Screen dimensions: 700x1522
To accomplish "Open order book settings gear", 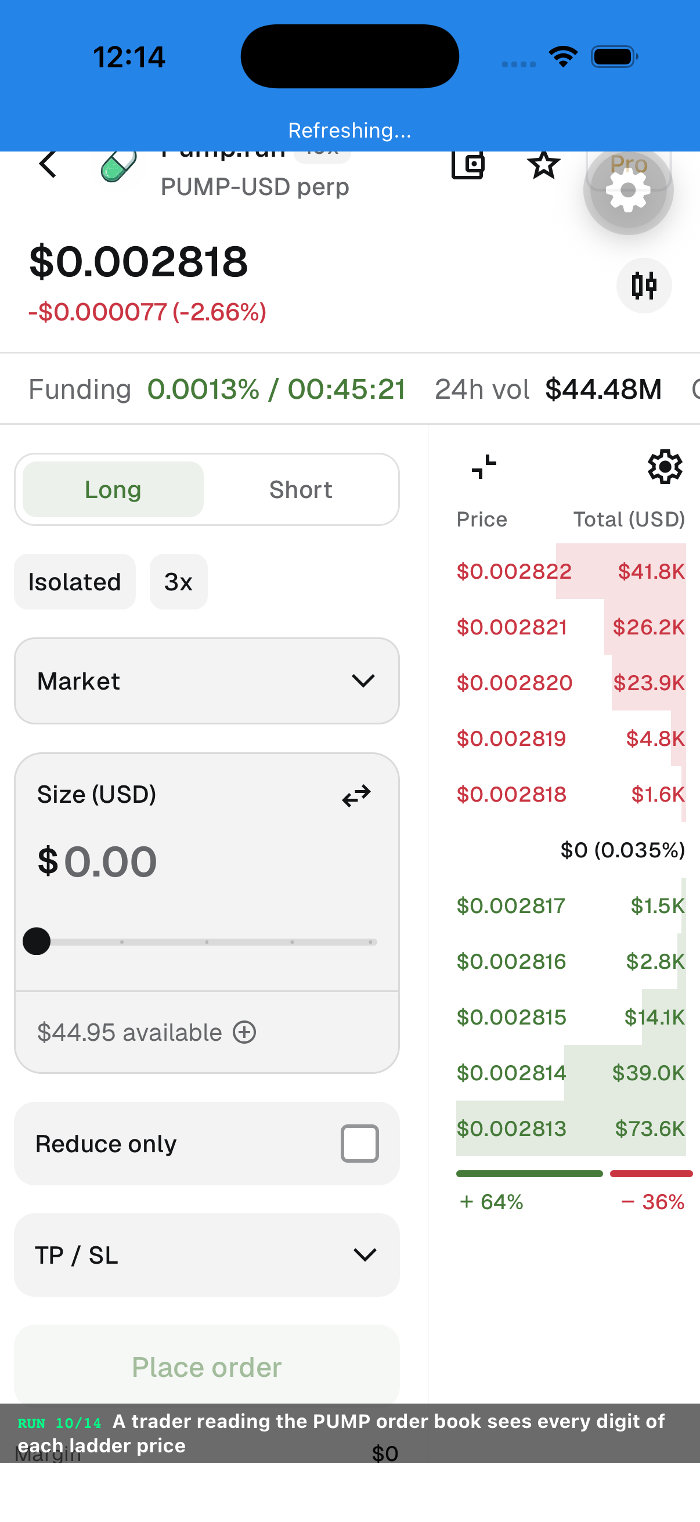I will click(665, 467).
